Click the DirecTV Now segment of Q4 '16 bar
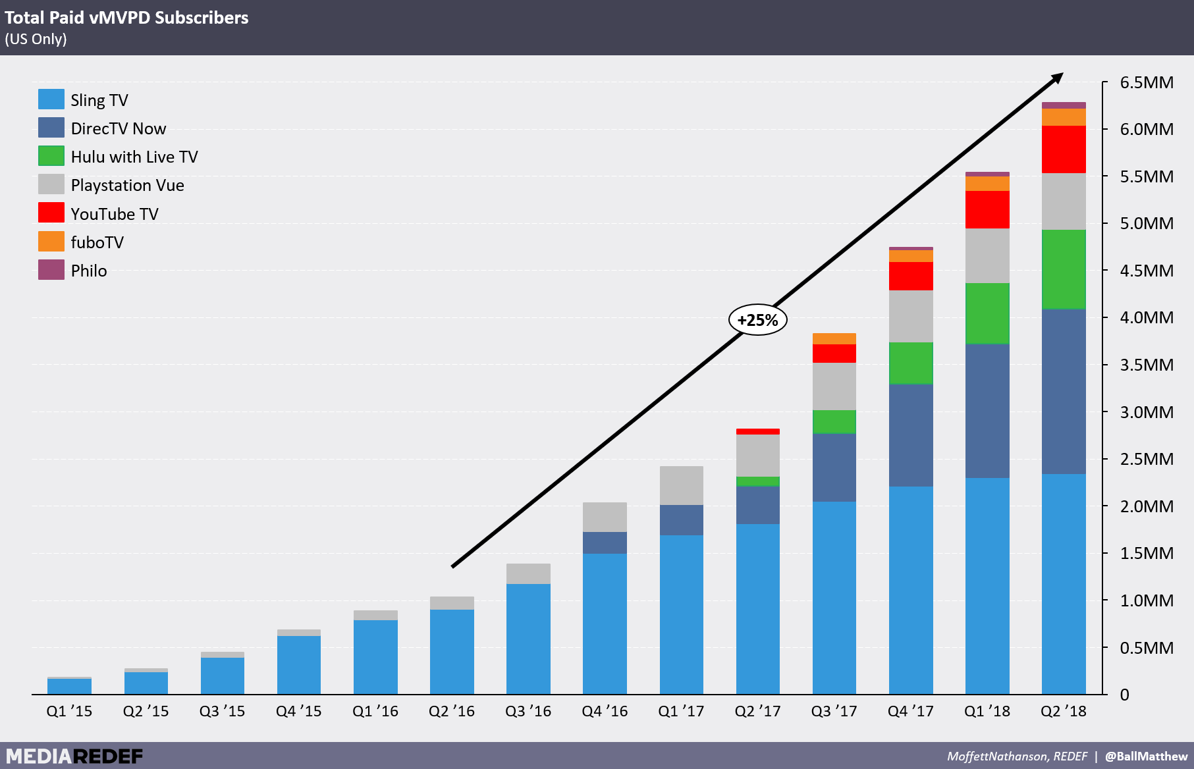1194x769 pixels. pyautogui.click(x=605, y=543)
